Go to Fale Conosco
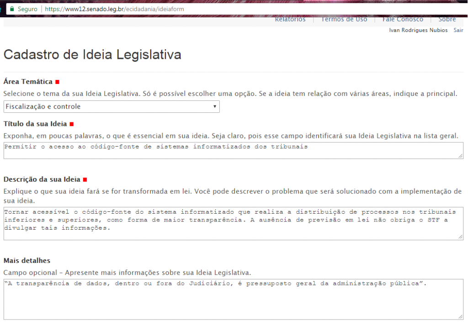The height and width of the screenshot is (326, 468). coord(403,19)
